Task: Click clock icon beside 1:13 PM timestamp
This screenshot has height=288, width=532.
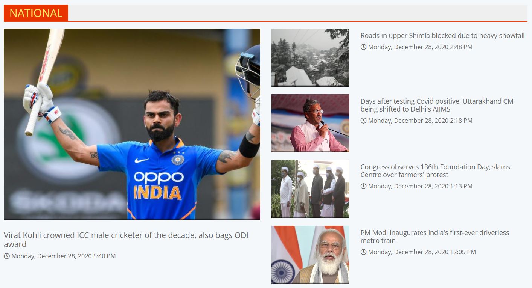Action: pyautogui.click(x=363, y=186)
